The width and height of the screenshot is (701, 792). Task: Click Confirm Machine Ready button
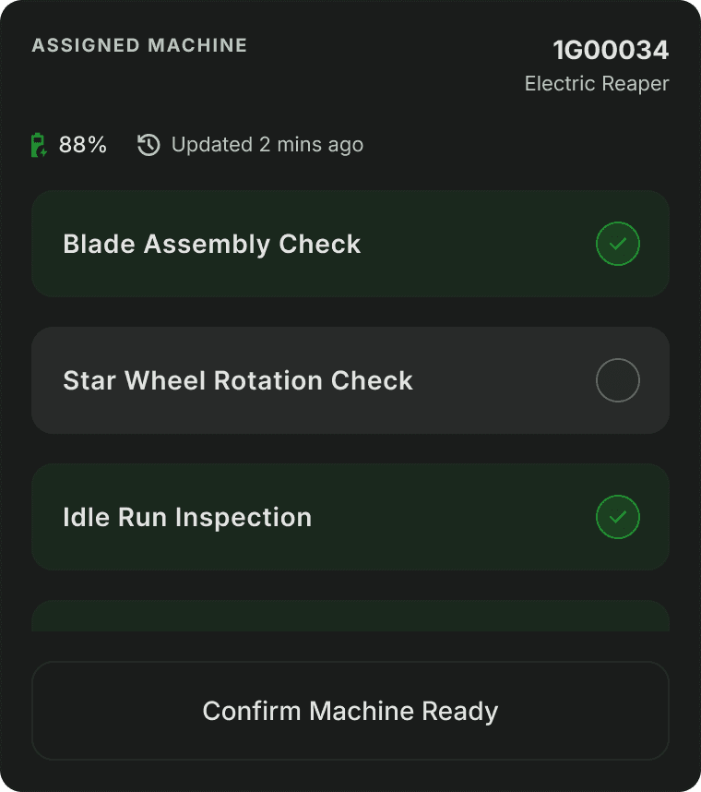(350, 711)
